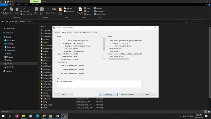Switch to the System tab

(57, 33)
